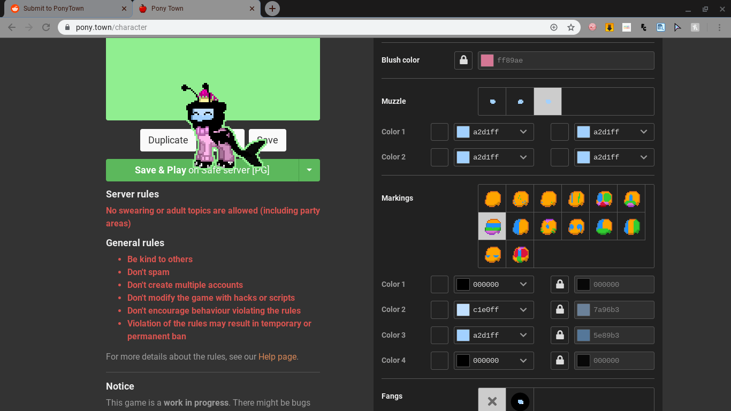Unlock the Blush color field
Image resolution: width=731 pixels, height=411 pixels.
point(463,60)
